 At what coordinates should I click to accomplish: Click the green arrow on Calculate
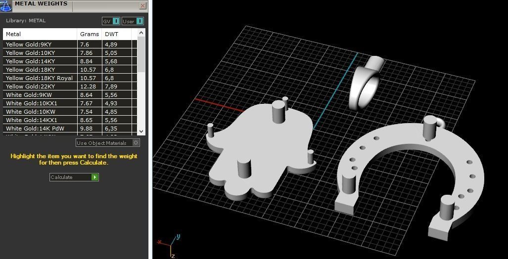[94, 177]
